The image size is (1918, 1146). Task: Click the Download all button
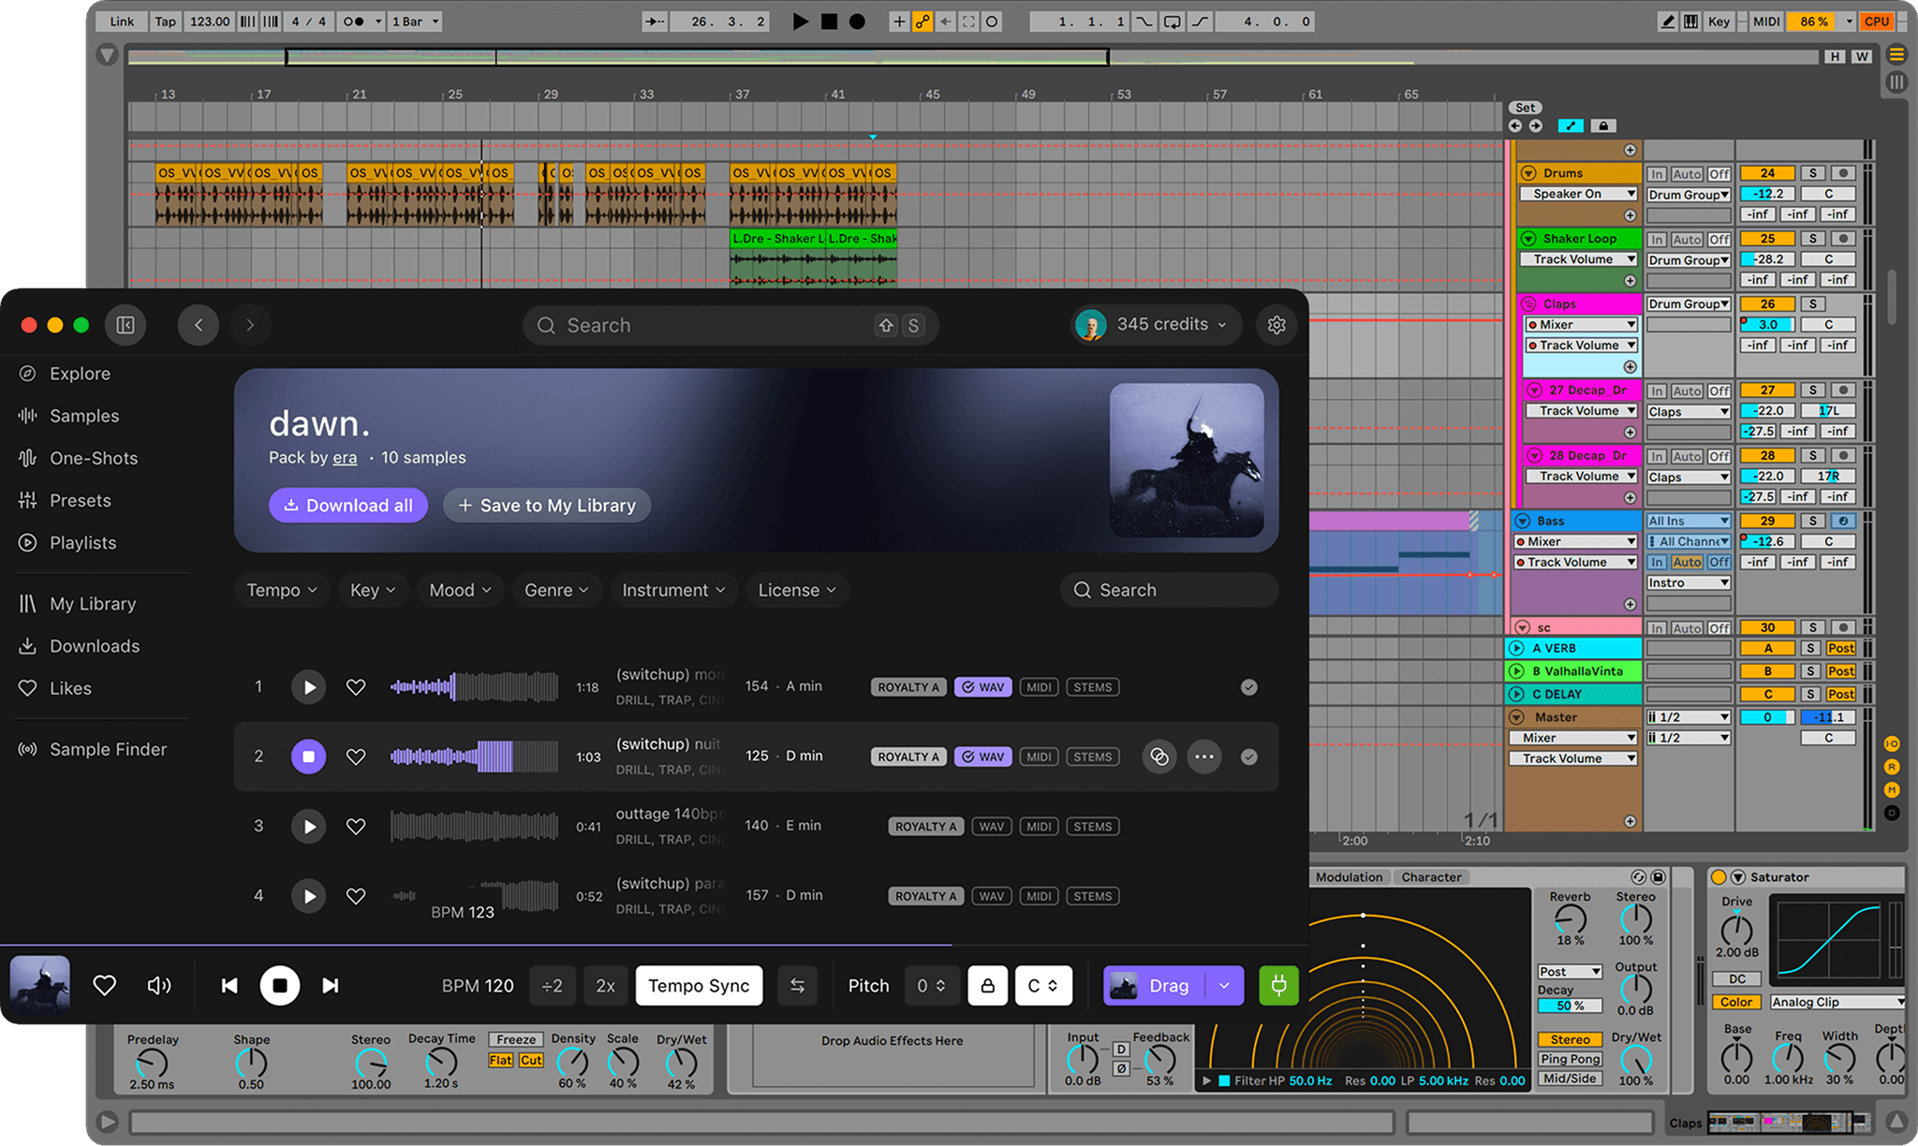coord(348,506)
